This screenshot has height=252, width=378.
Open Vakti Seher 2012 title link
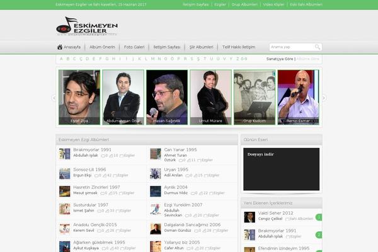point(276,213)
